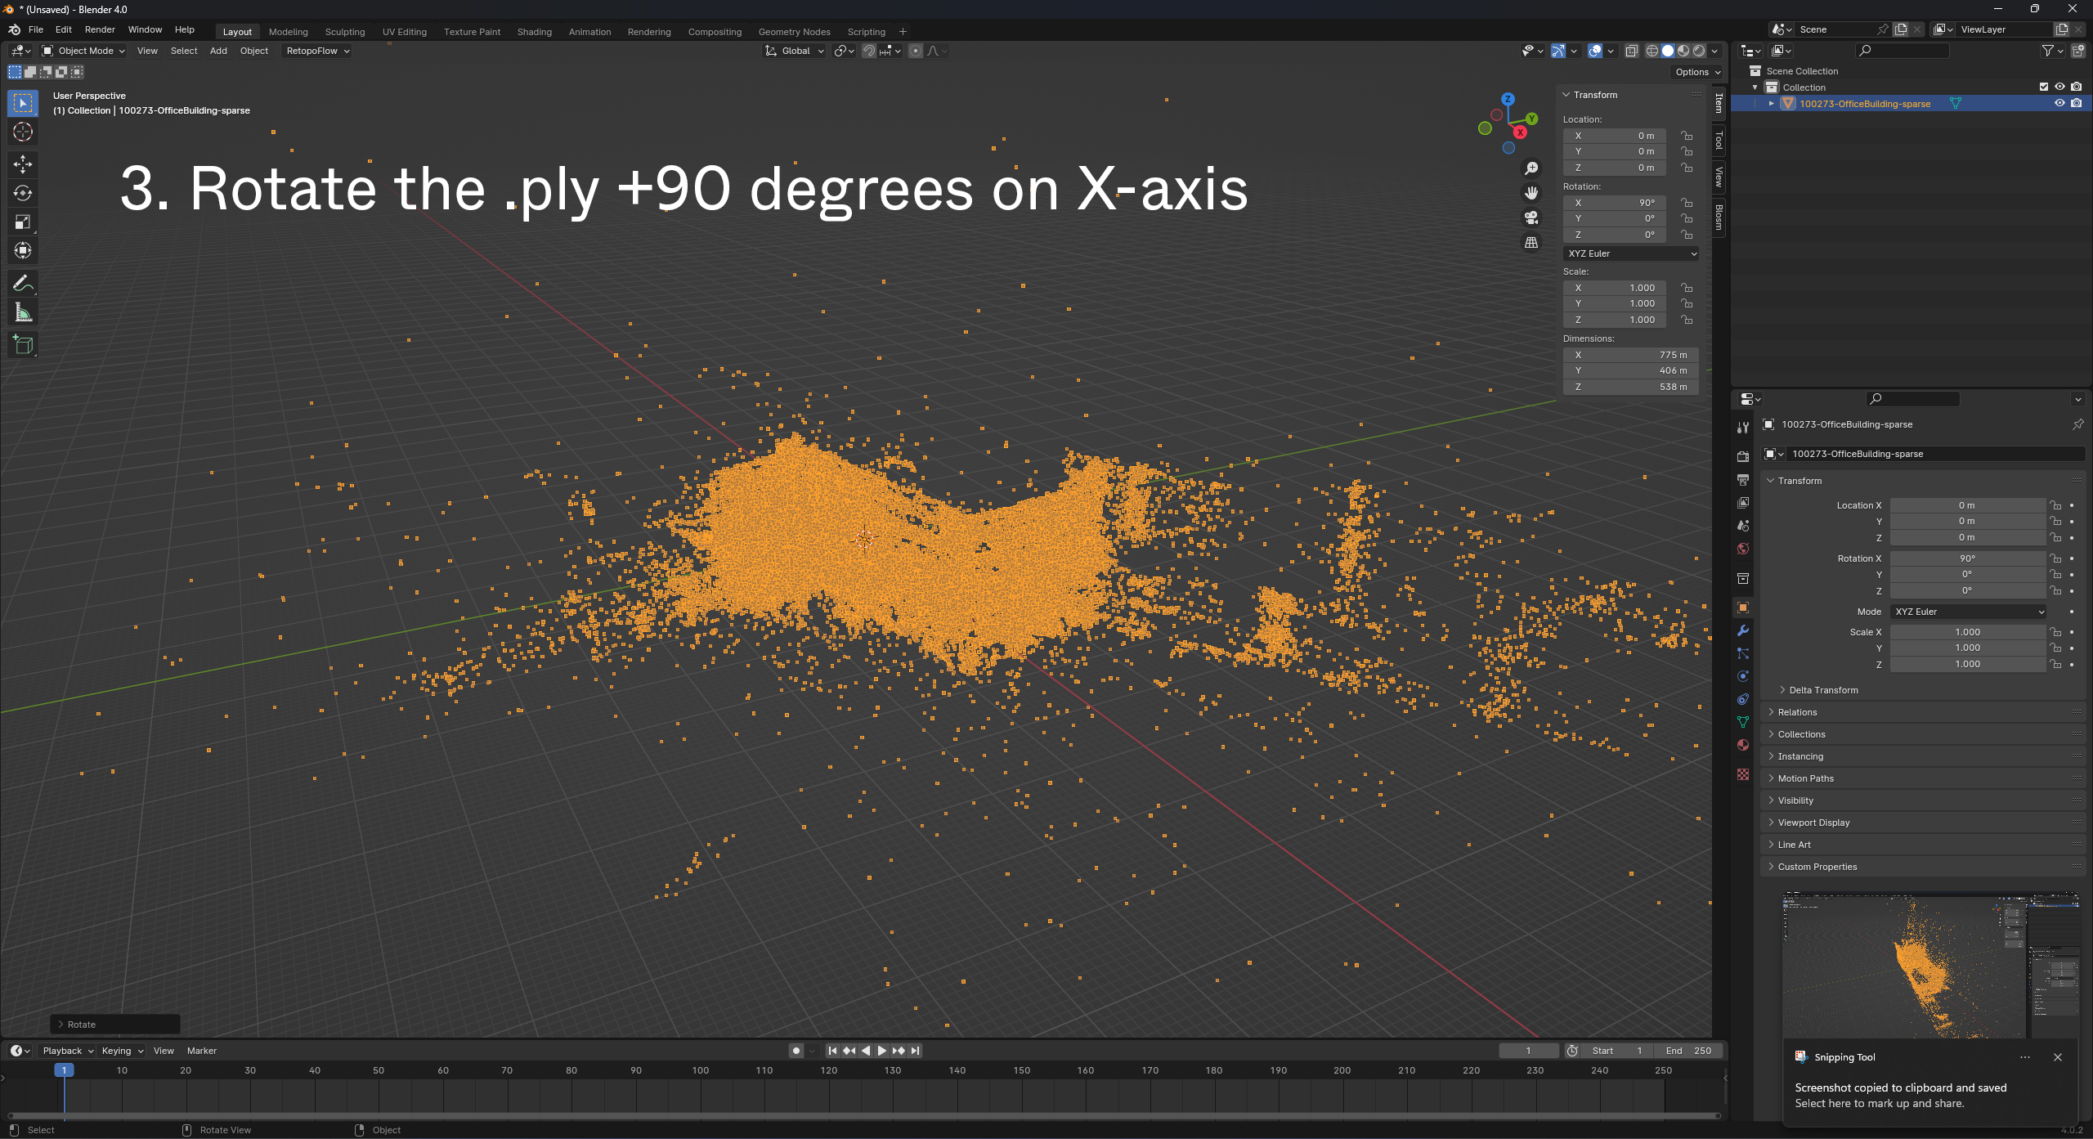Image resolution: width=2093 pixels, height=1139 pixels.
Task: Open the Tool settings properties tab
Action: [1743, 427]
